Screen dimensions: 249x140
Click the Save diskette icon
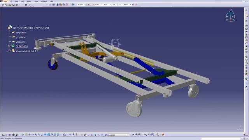14,5
